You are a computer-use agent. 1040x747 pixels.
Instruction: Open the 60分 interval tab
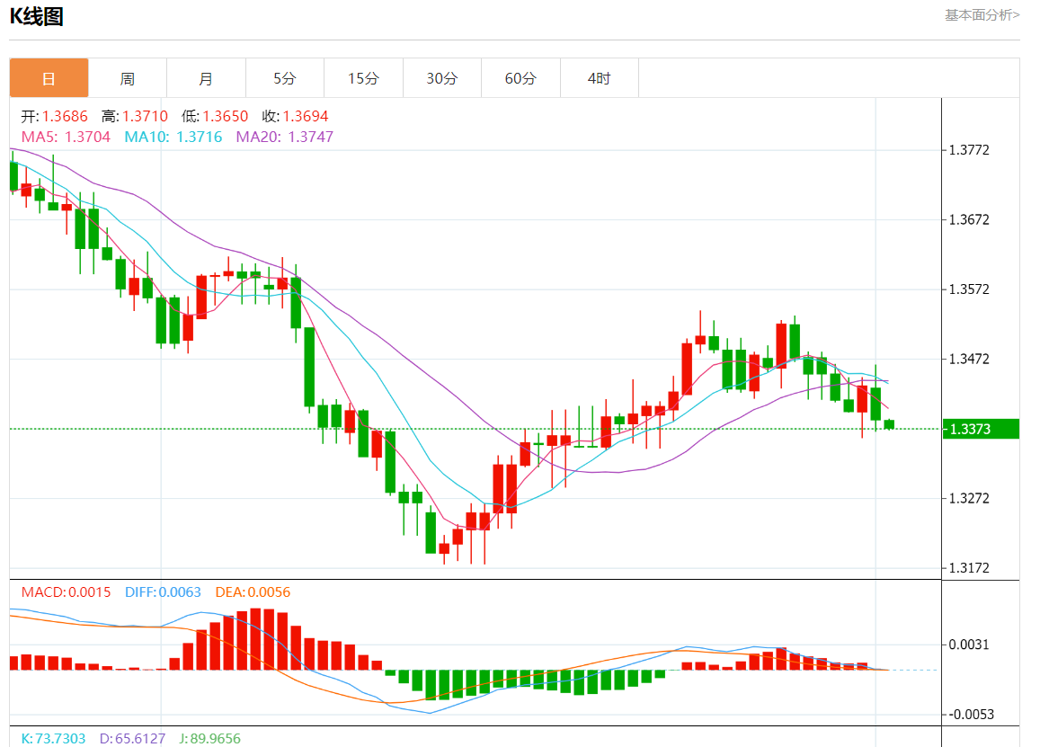(x=520, y=78)
